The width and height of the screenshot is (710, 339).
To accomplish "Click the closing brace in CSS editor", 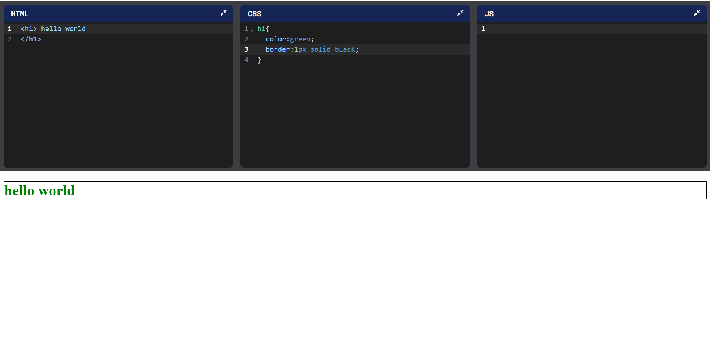I will pos(260,60).
